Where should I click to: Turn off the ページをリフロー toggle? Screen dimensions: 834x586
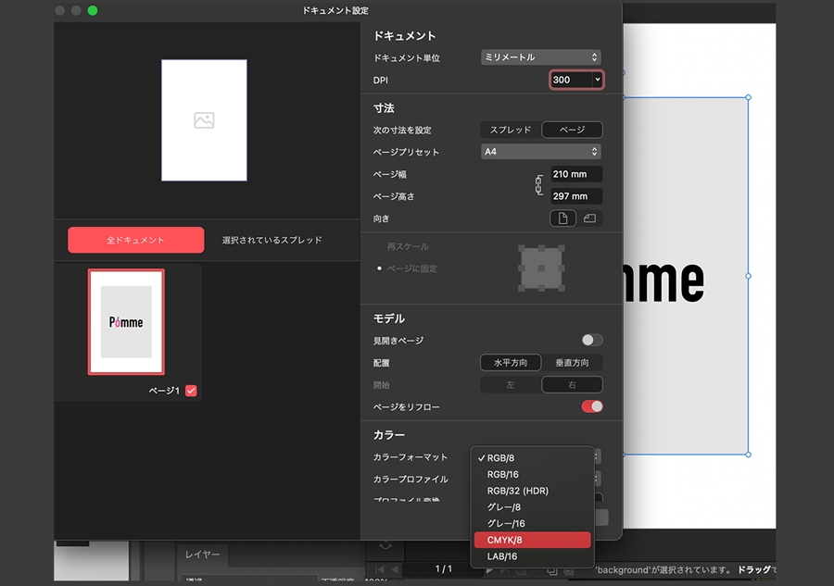click(590, 406)
